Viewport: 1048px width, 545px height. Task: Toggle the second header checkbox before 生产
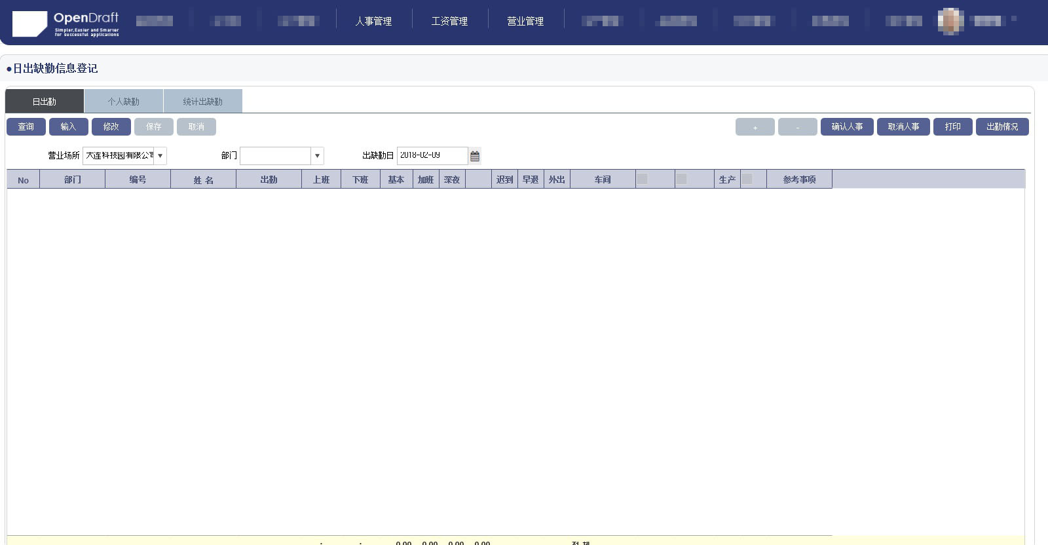[682, 179]
